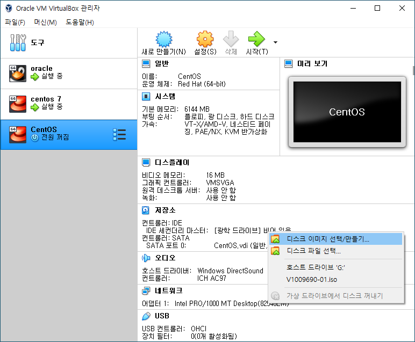
Task: Click the USB section icon
Action: [146, 316]
